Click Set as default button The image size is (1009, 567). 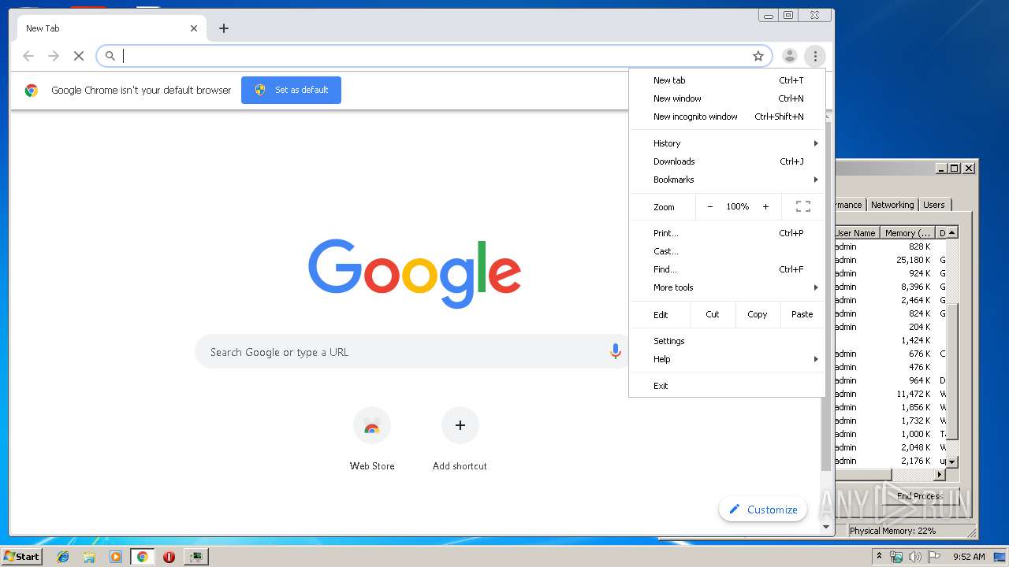pos(291,90)
